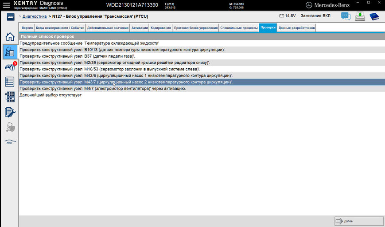The height and width of the screenshot is (227, 385).
Task: Click the battery voltage indicator
Action: pyautogui.click(x=287, y=16)
